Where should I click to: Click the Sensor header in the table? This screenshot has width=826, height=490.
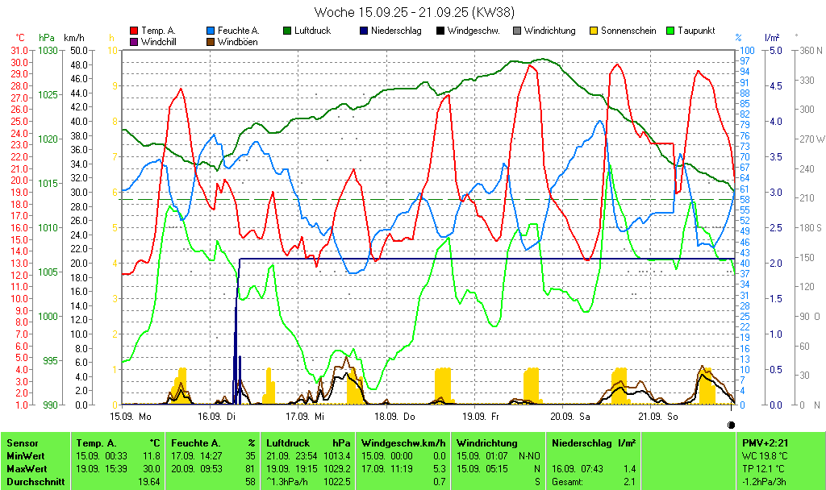coord(23,443)
